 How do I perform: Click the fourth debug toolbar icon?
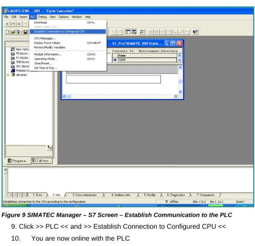tap(25, 24)
